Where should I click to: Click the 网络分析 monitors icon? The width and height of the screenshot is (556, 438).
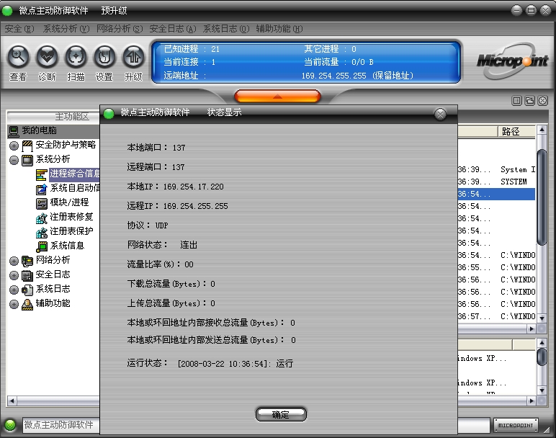27,261
